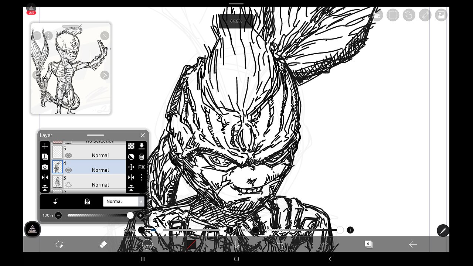
Task: Decrease brush thickness with minus button
Action: pos(142,230)
